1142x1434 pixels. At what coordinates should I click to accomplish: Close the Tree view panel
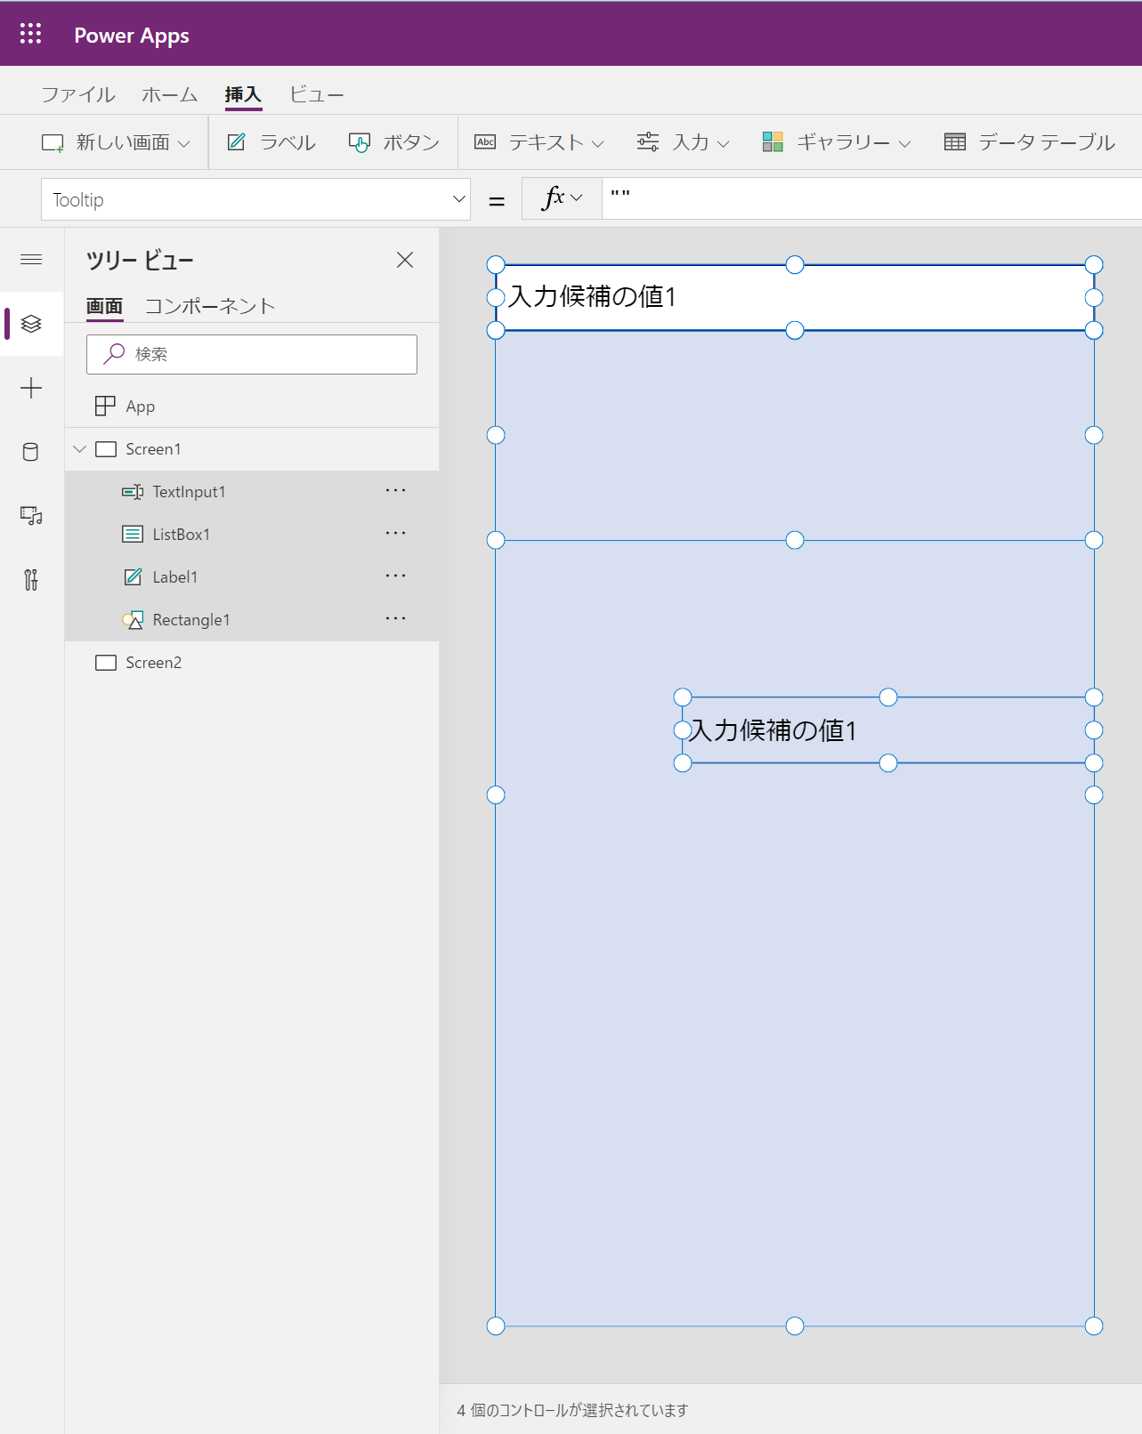coord(405,260)
